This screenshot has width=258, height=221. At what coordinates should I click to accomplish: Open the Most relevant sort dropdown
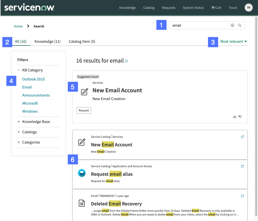(234, 41)
